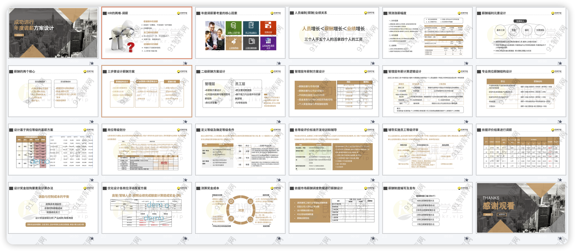Screen dimensions: 575x251
Task: Click star below 预测涨薪幅度 slide
Action: pyautogui.click(x=466, y=63)
